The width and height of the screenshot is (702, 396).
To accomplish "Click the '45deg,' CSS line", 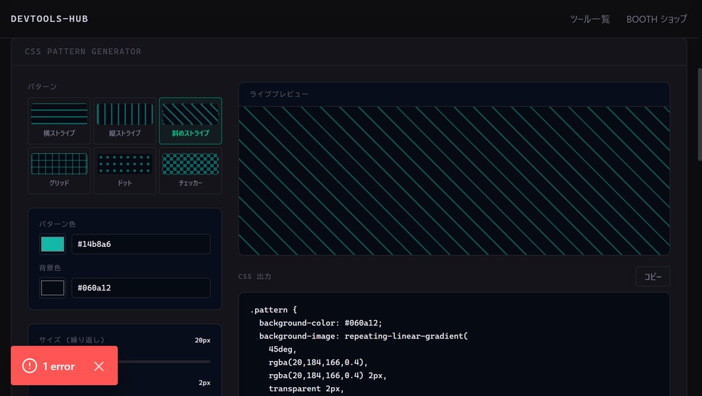I will 282,349.
